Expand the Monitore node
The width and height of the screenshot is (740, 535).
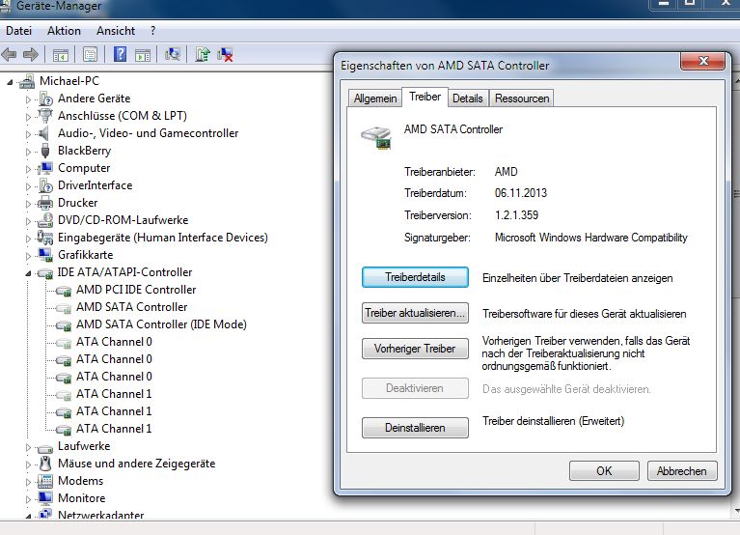(x=28, y=499)
